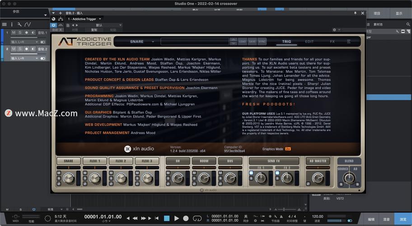Image resolution: width=412 pixels, height=226 pixels.
Task: Mute the SNARE mixer channel (M)
Action: click(59, 173)
